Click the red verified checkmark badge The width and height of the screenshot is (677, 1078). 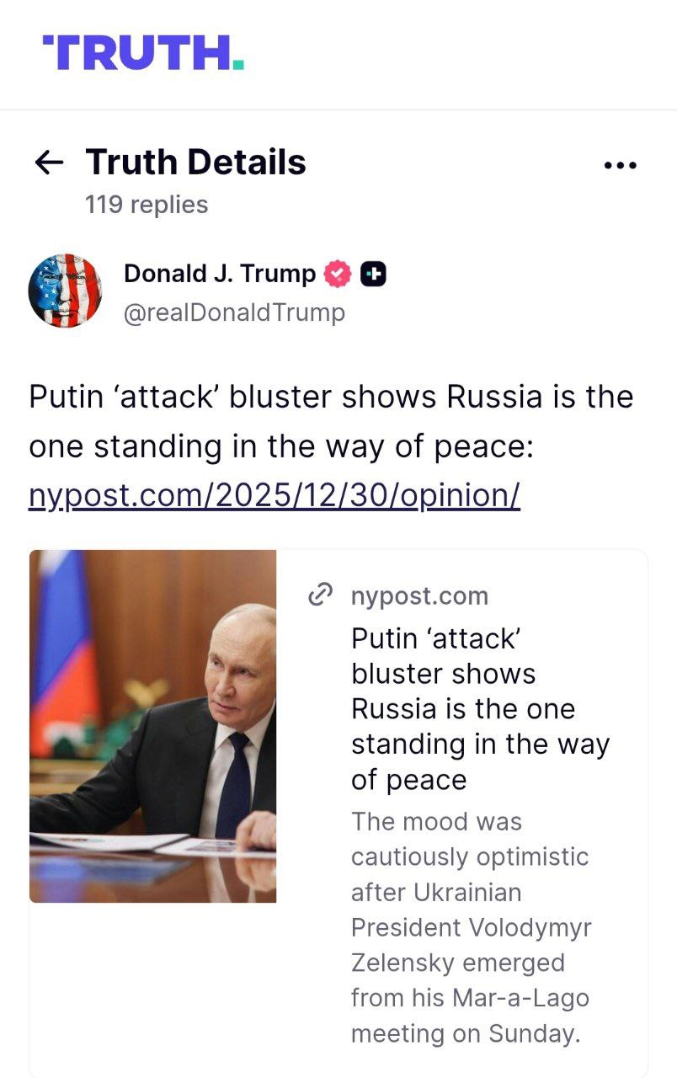click(338, 274)
